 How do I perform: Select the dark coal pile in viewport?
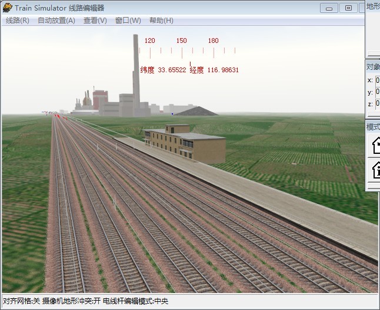click(x=197, y=111)
